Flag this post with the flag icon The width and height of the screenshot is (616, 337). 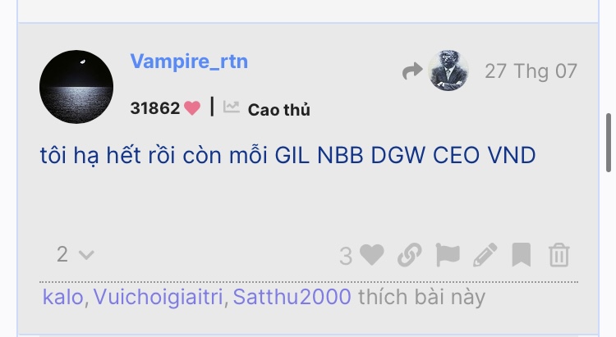point(448,255)
